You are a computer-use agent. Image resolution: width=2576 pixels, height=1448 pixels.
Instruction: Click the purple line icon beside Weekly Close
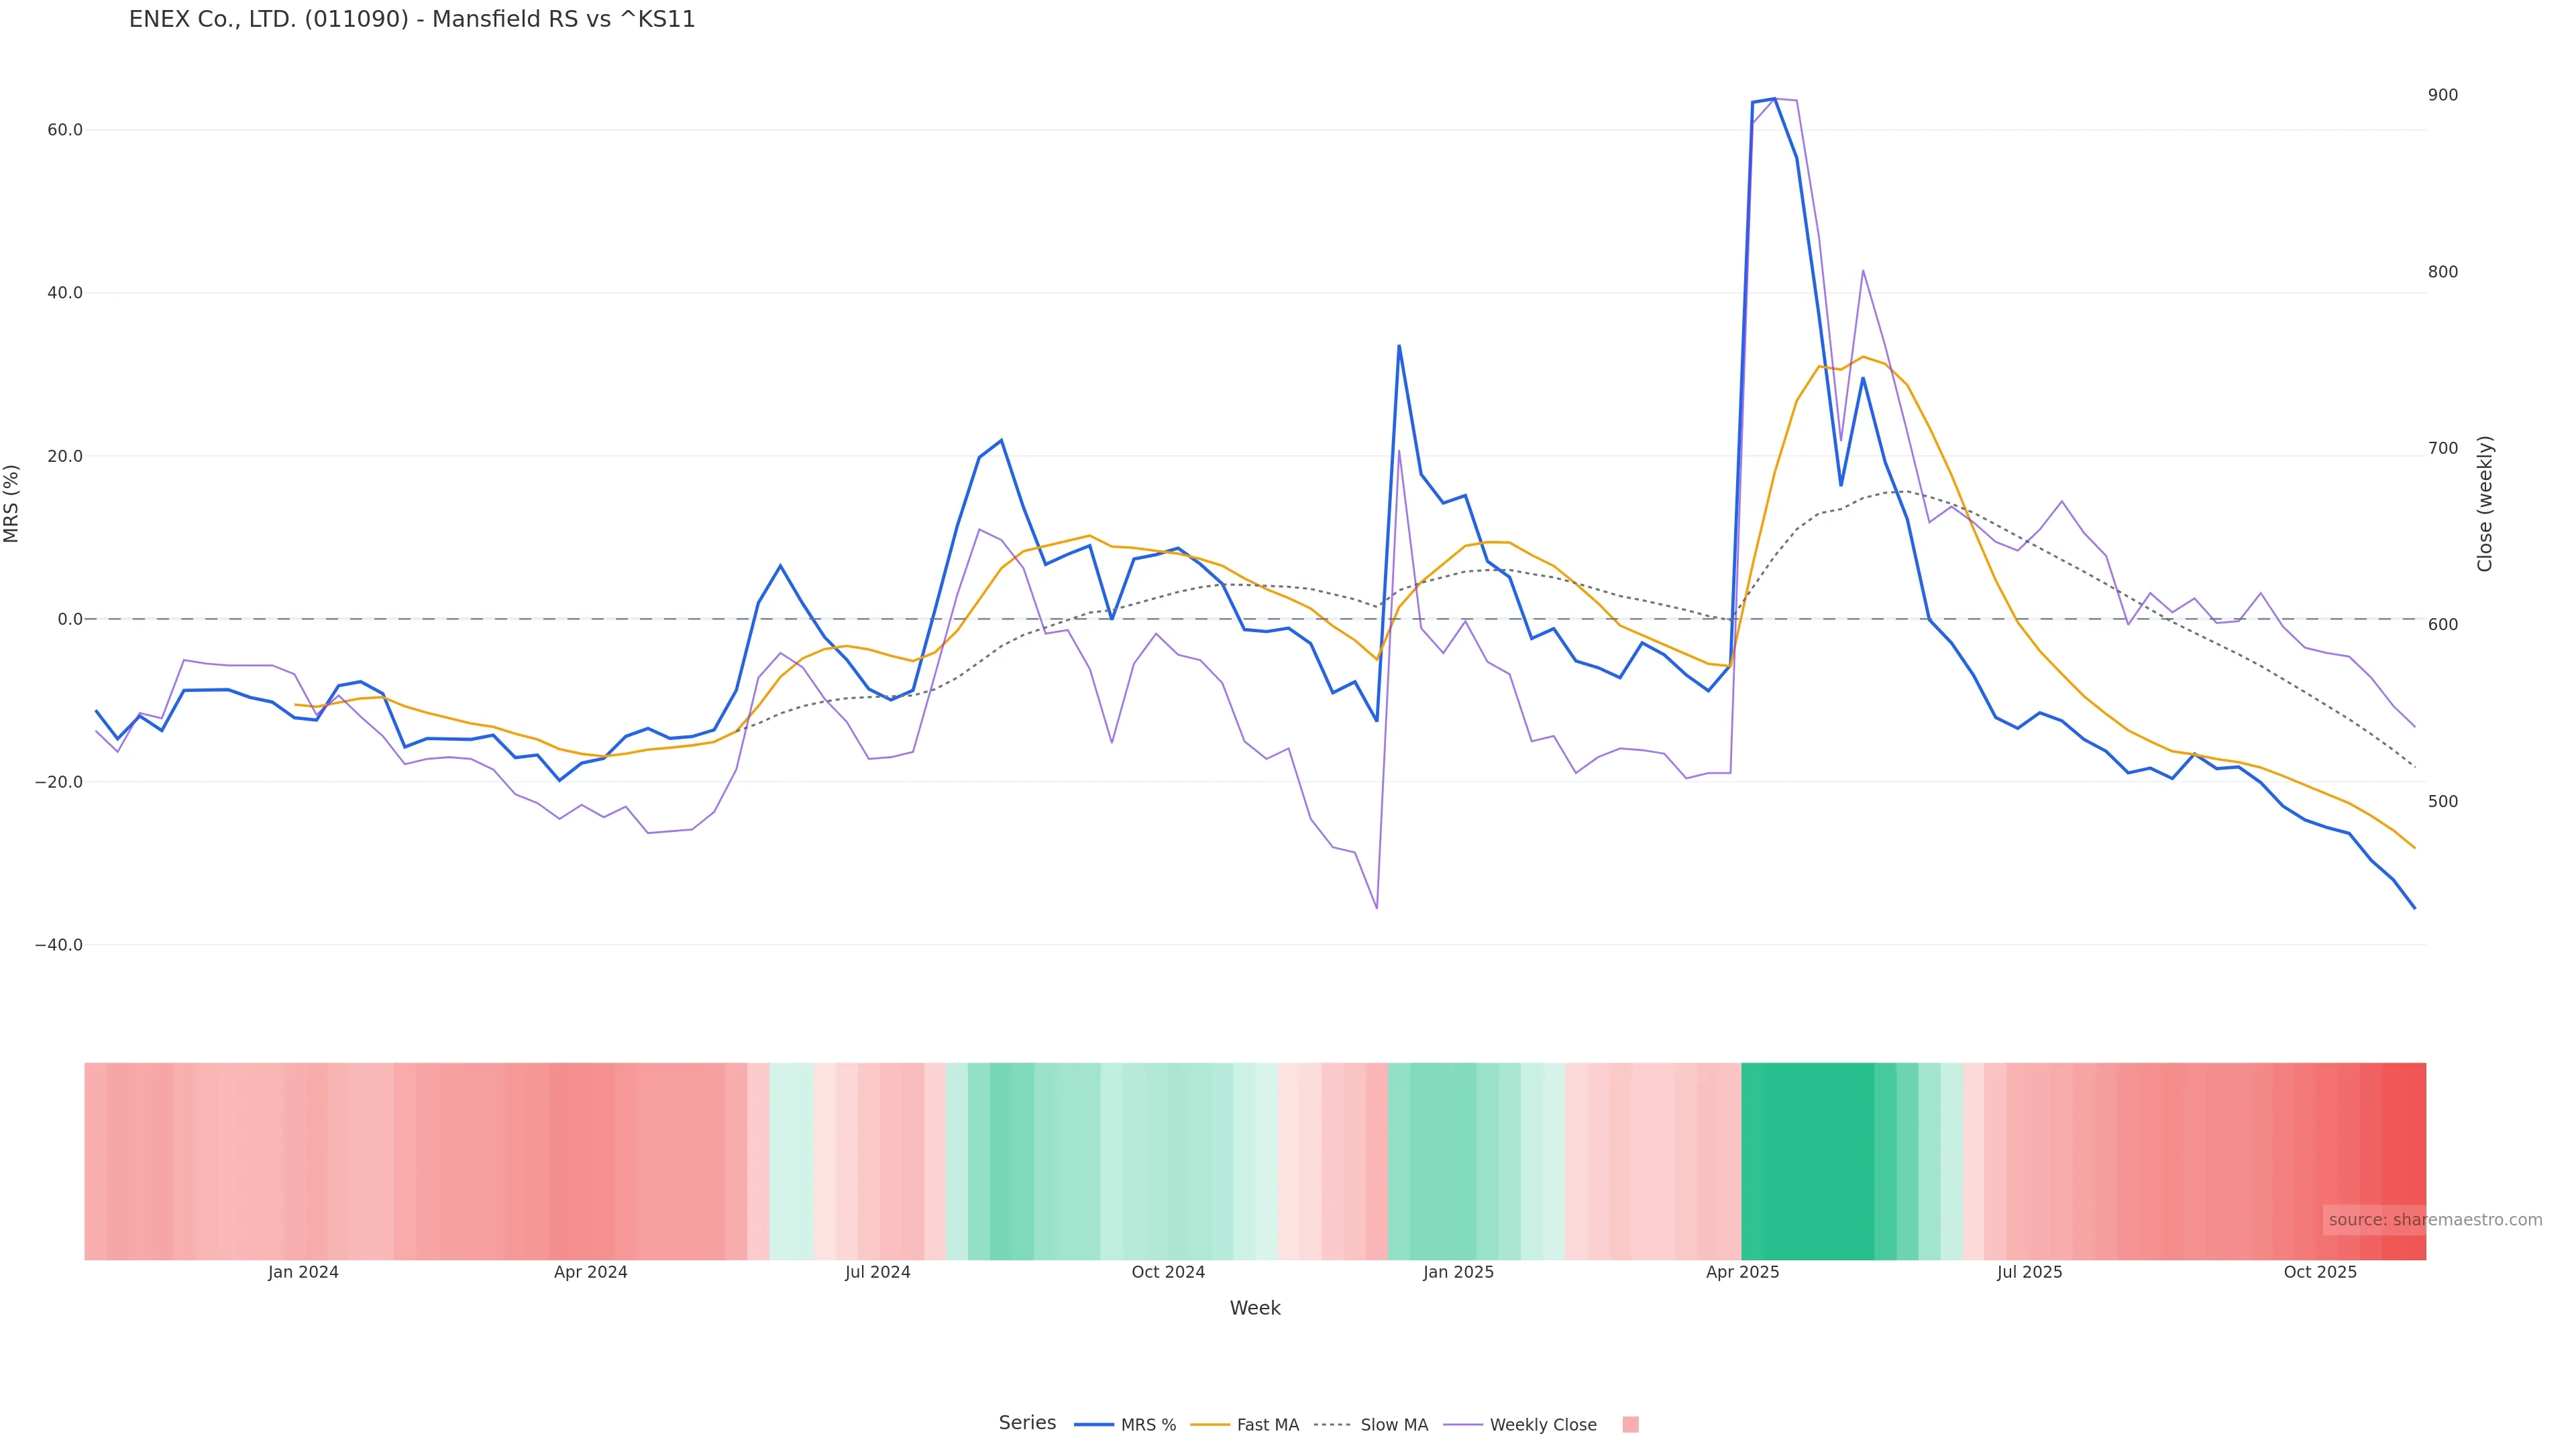pos(1463,1425)
